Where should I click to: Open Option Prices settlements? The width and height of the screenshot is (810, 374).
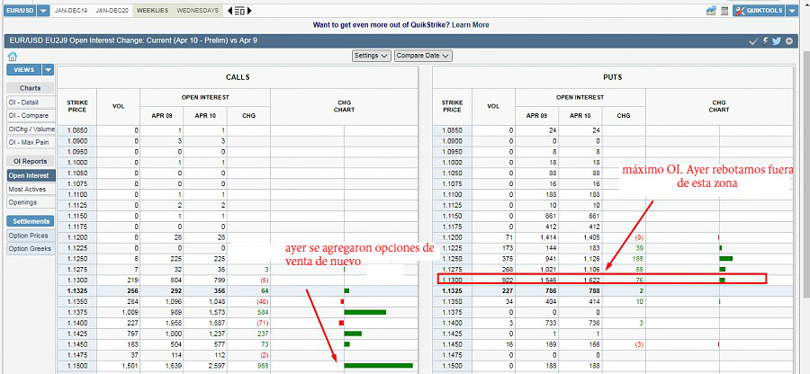(x=31, y=236)
